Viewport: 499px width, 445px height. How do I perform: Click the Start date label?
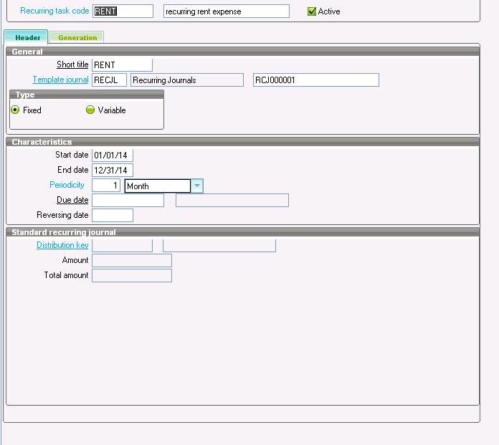[72, 155]
